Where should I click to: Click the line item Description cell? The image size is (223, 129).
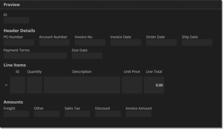tap(82, 85)
